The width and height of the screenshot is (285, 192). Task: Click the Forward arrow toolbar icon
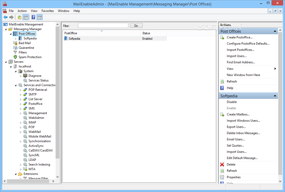[11, 17]
